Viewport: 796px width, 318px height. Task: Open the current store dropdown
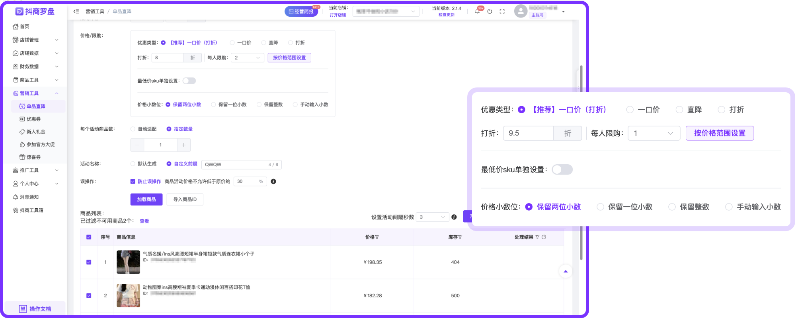386,12
